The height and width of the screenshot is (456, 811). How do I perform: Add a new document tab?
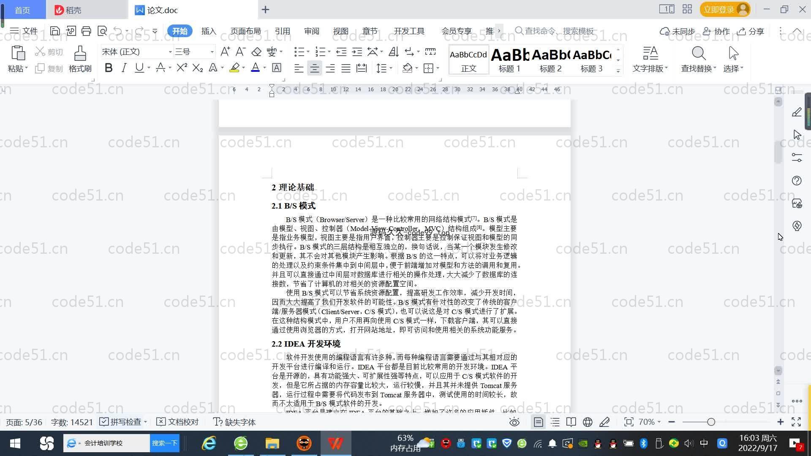(265, 9)
